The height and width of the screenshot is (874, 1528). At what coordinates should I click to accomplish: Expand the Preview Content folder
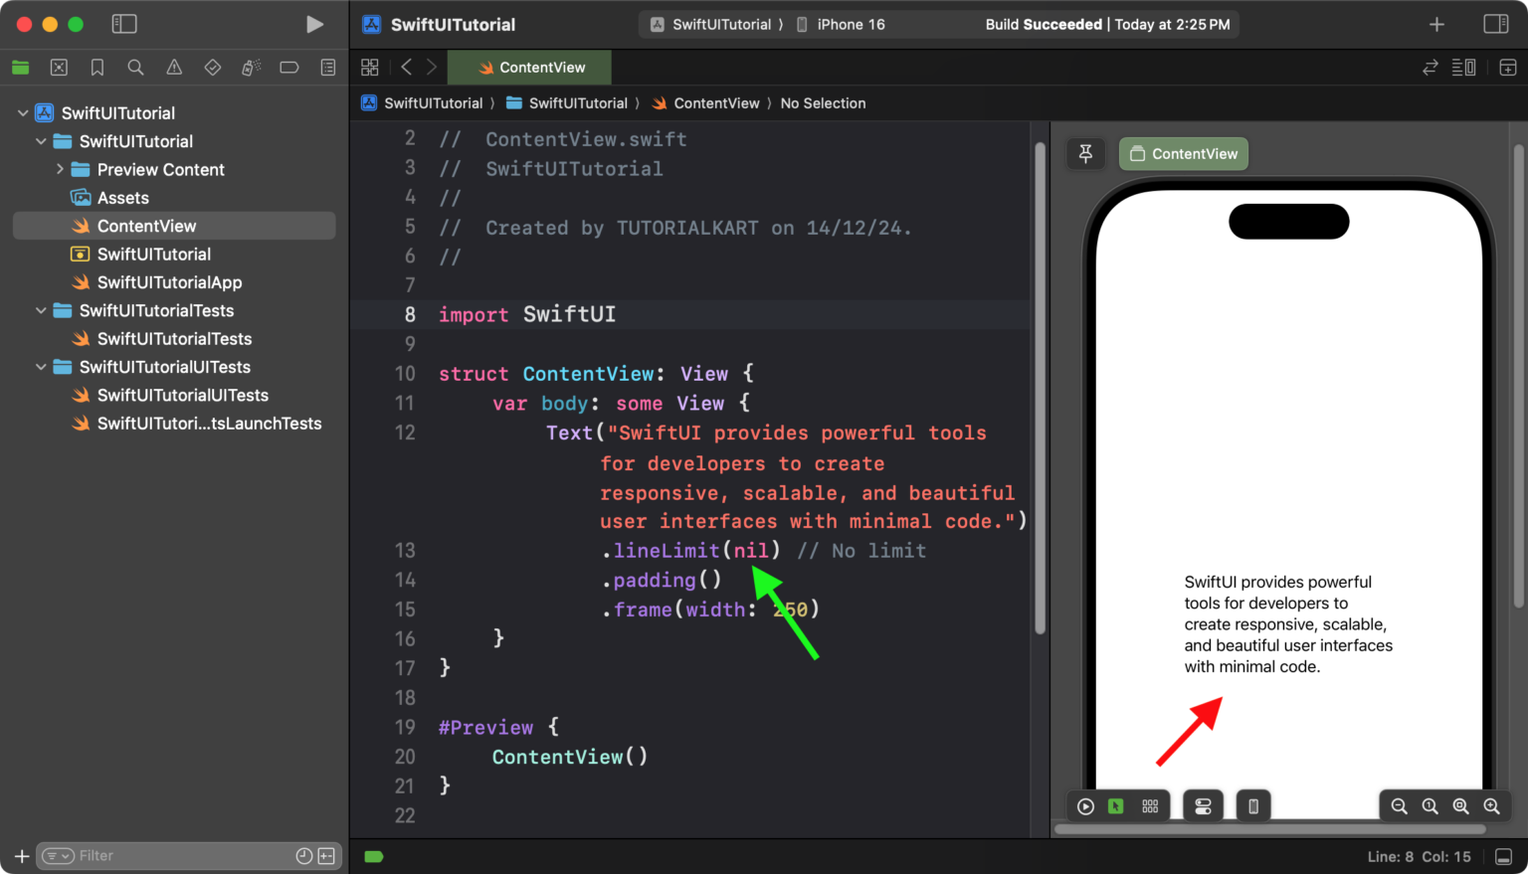tap(60, 169)
